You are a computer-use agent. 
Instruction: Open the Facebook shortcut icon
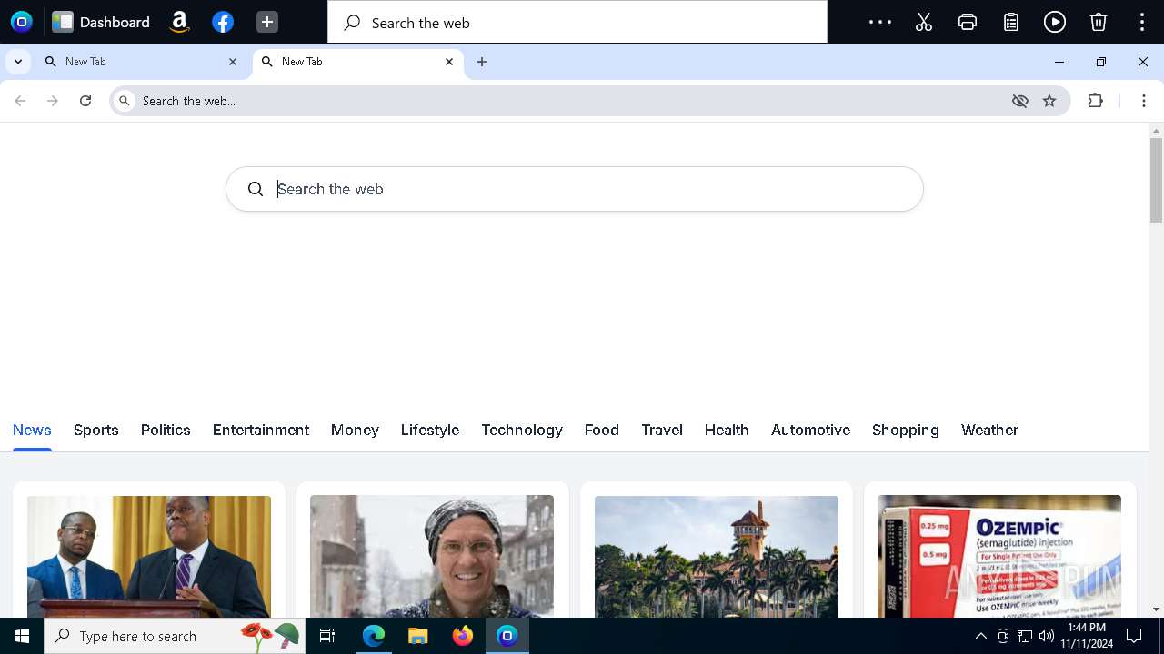click(x=223, y=22)
